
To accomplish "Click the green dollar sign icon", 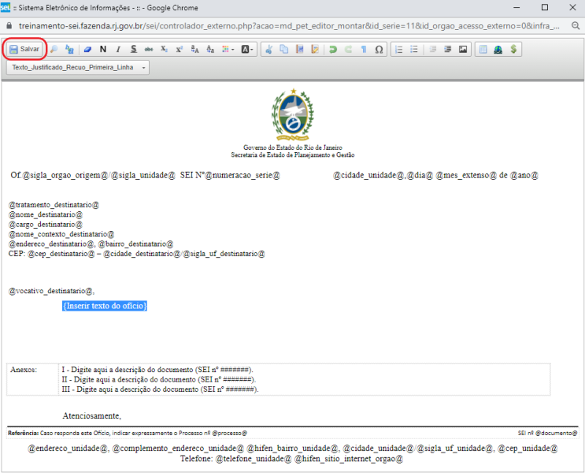I will click(513, 49).
